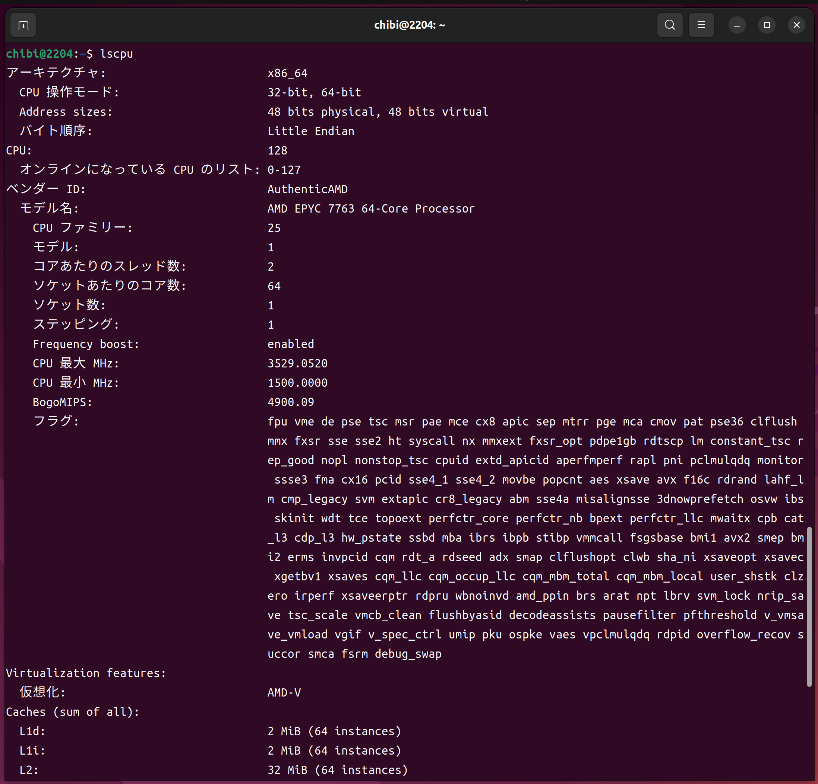Screen dimensions: 818x784
Task: Minimize the terminal window
Action: [x=737, y=25]
